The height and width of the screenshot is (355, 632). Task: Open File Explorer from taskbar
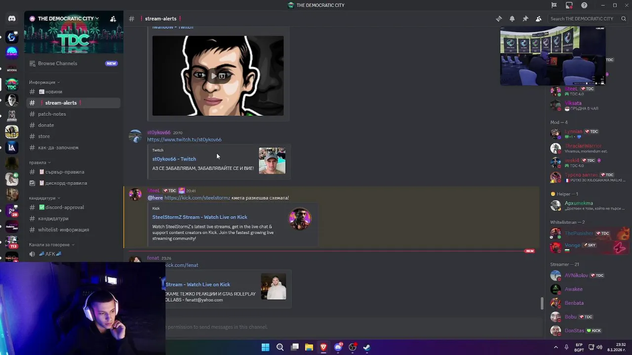309,347
